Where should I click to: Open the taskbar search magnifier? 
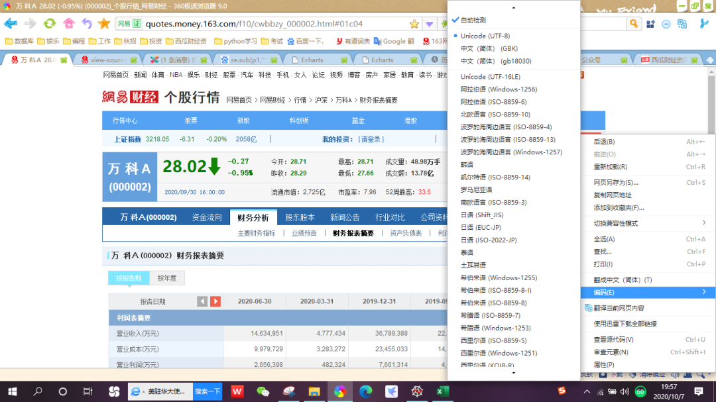click(x=38, y=391)
